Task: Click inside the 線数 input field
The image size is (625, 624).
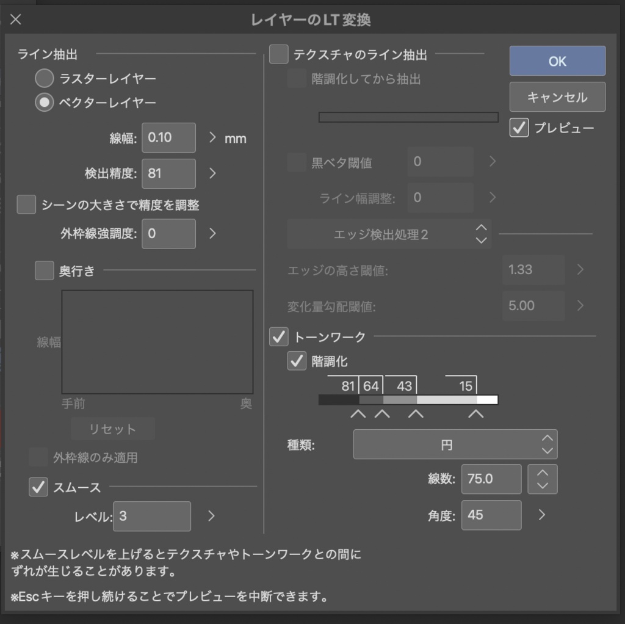Action: (491, 479)
